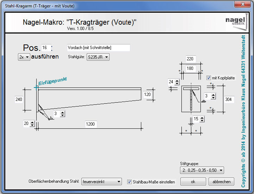Open Oberflächenbehandlung feuerverzinkt dropdown
This screenshot has width=254, height=194.
(101, 182)
